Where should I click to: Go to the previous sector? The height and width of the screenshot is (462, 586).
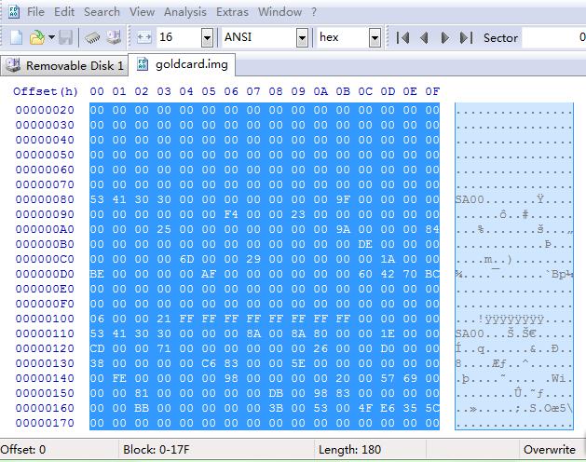(424, 38)
